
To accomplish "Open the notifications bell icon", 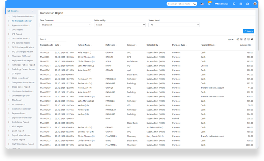I will tap(209, 4).
